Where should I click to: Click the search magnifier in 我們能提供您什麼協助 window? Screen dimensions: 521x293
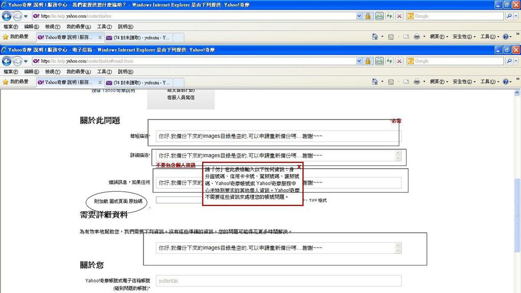click(509, 16)
